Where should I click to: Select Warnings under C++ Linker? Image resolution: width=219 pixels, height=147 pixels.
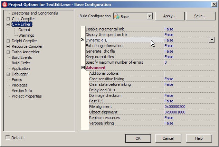click(26, 35)
